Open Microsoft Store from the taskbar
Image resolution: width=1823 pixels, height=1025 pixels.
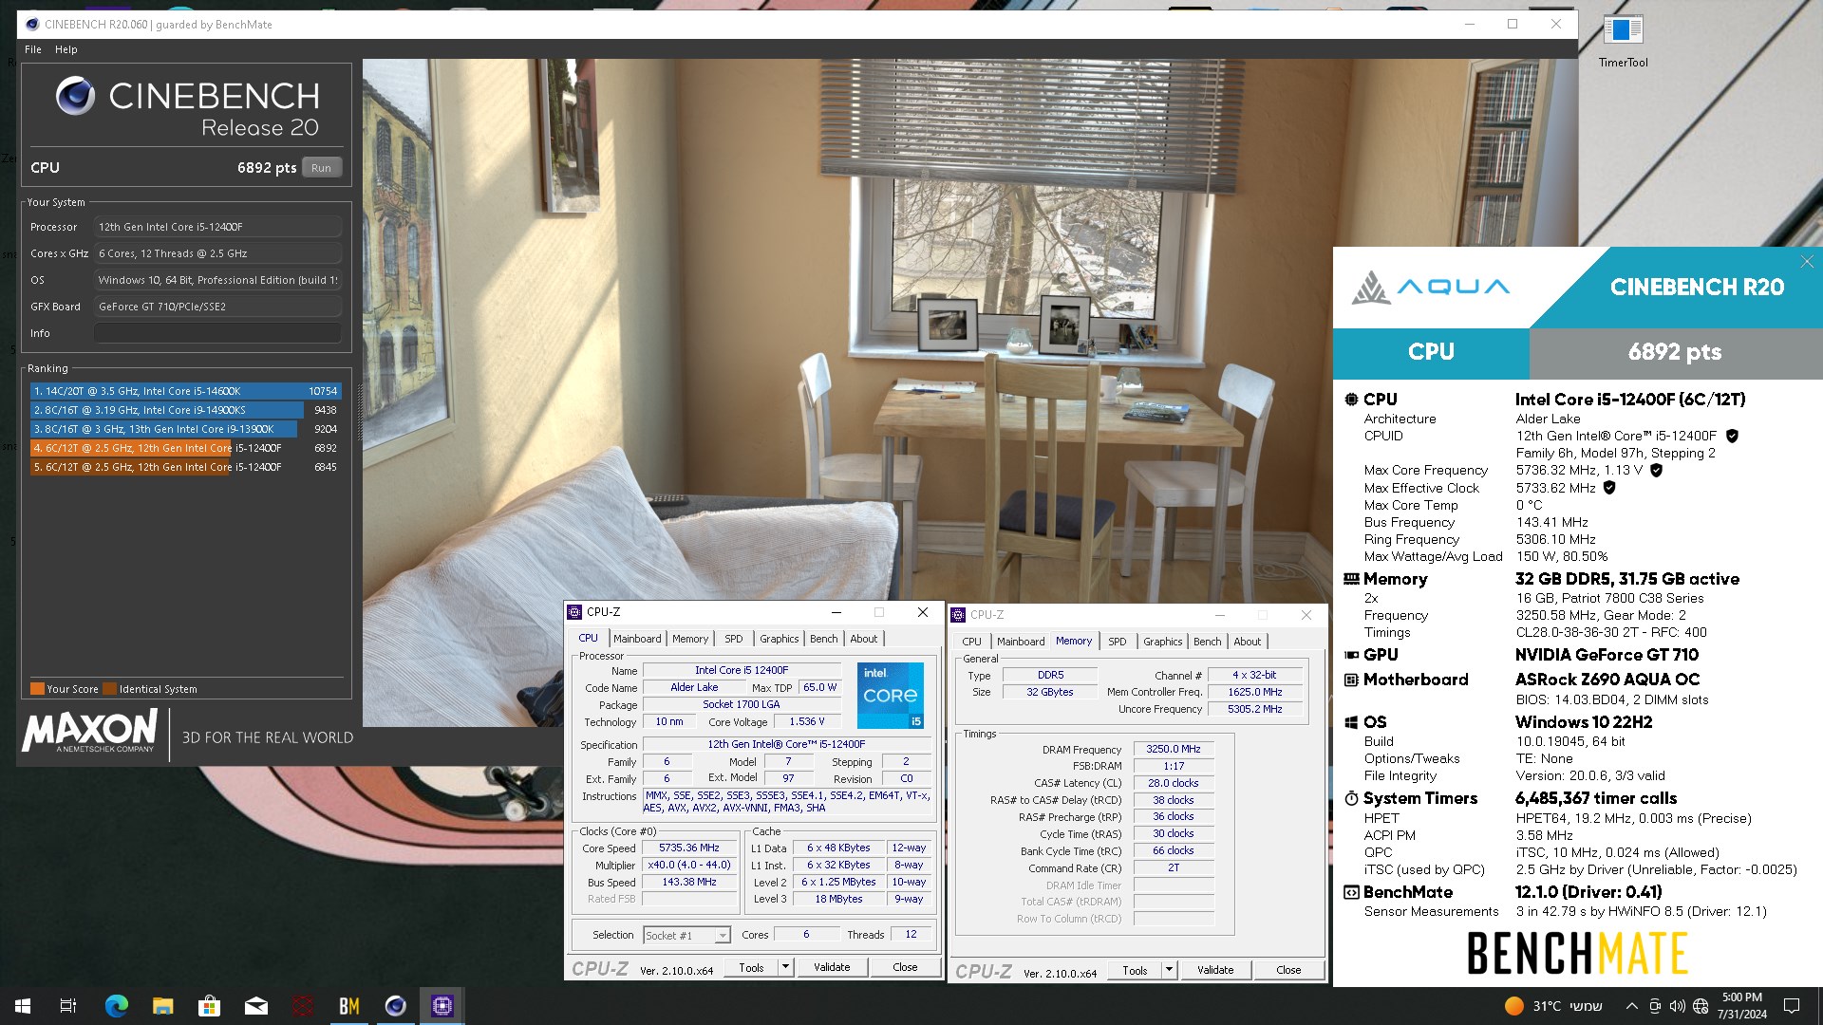(209, 1006)
